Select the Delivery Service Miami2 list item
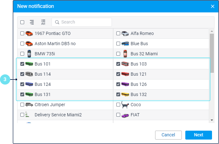This screenshot has width=219, height=144. click(58, 115)
